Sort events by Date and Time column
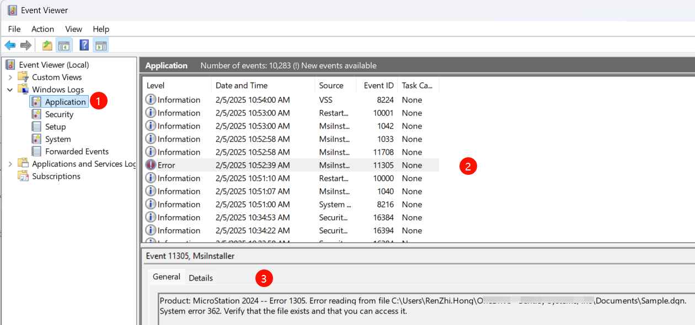This screenshot has width=695, height=325. pos(241,85)
